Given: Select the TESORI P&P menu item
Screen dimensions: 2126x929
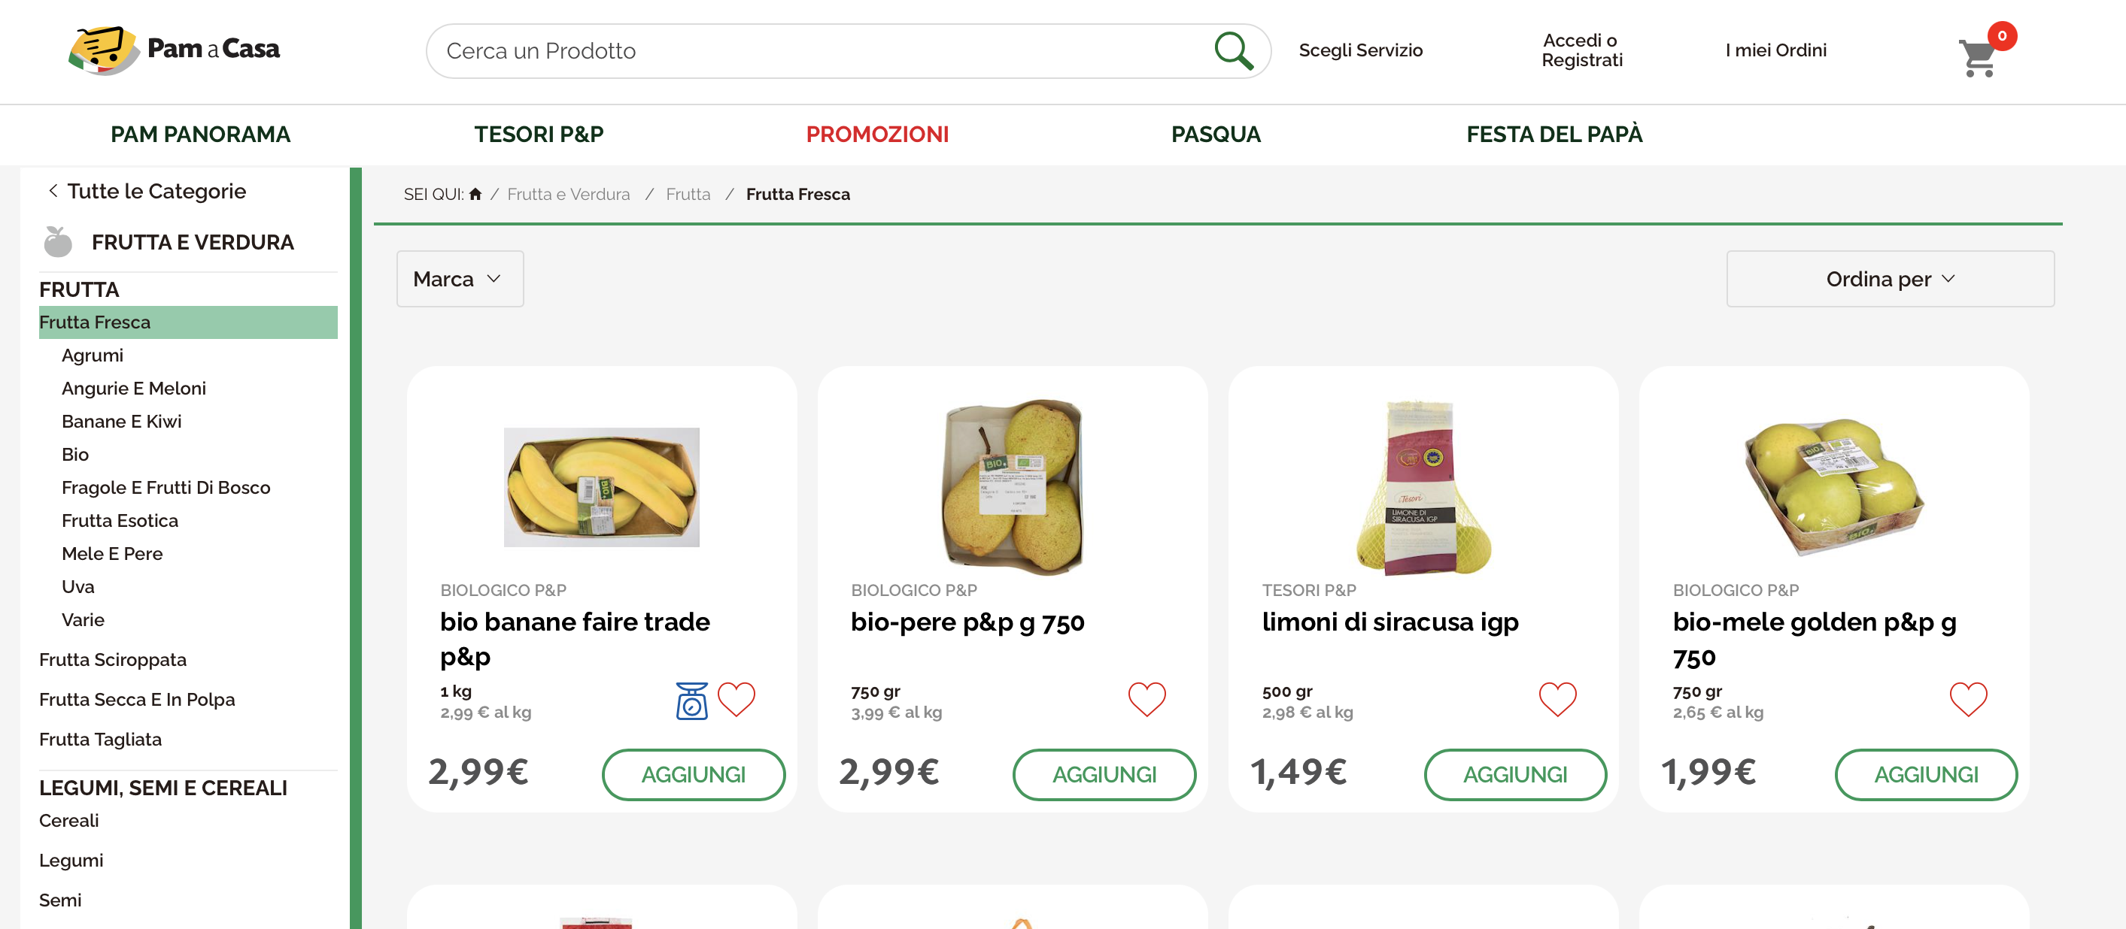Looking at the screenshot, I should 538,135.
